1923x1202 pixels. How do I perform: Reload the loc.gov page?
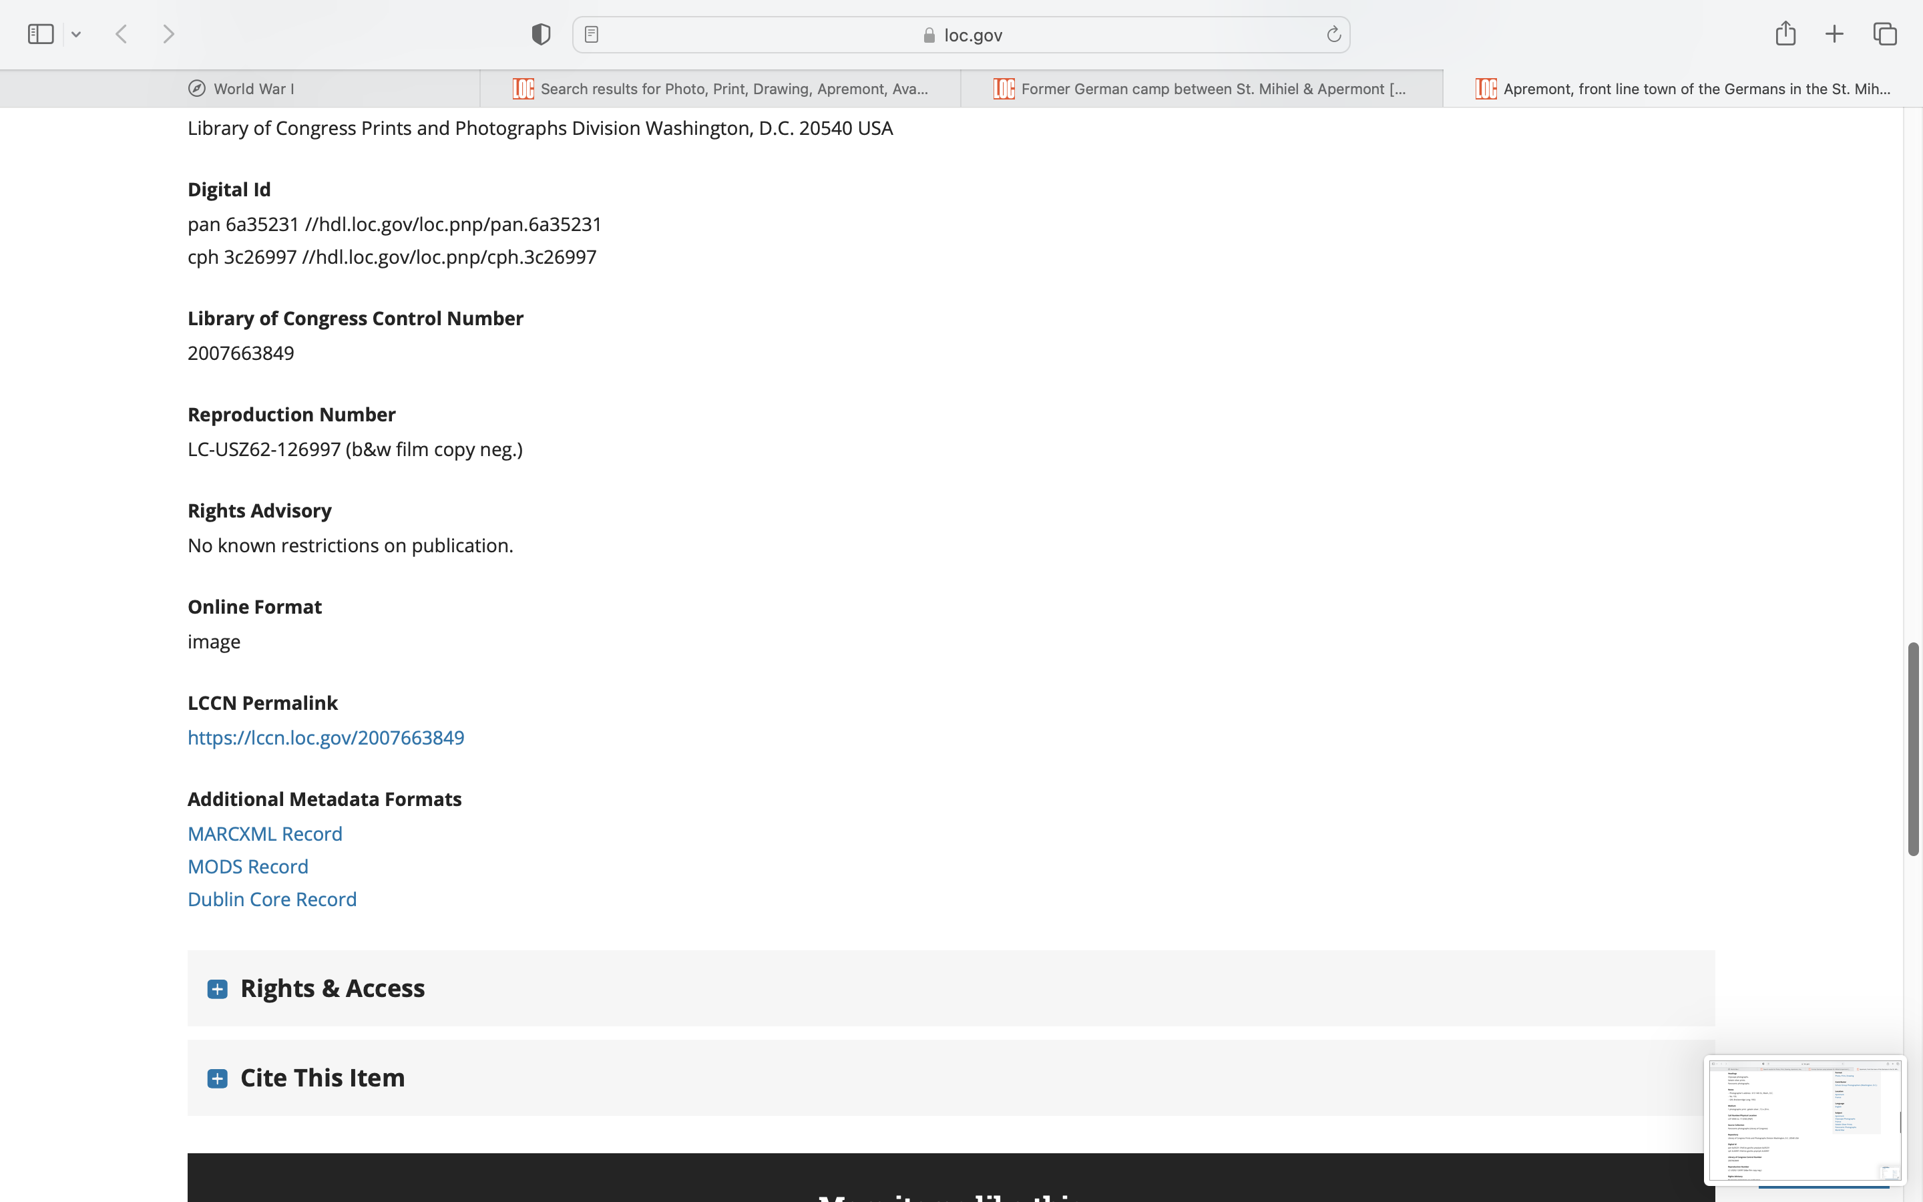1333,34
